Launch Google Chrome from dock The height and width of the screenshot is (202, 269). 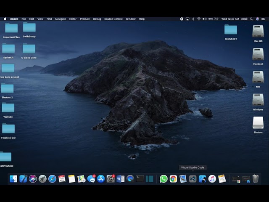173,179
